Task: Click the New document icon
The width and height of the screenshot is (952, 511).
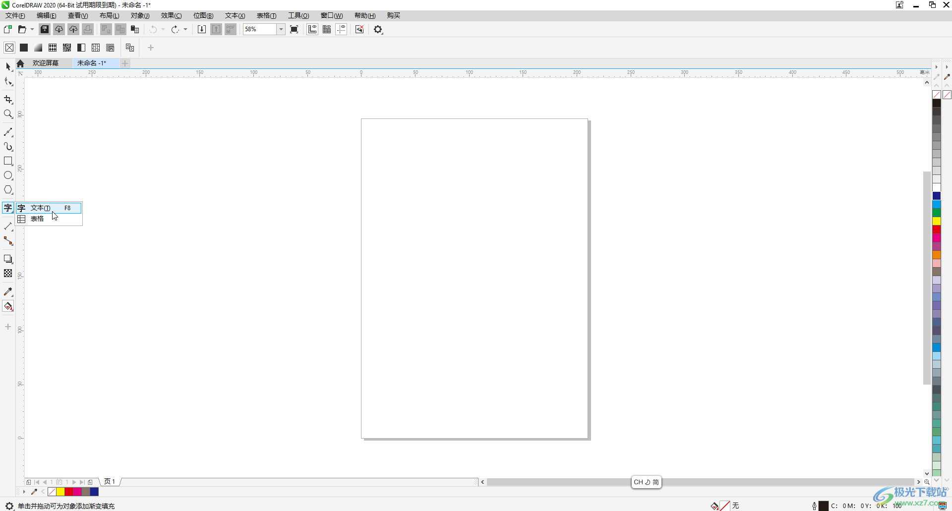Action: click(8, 29)
